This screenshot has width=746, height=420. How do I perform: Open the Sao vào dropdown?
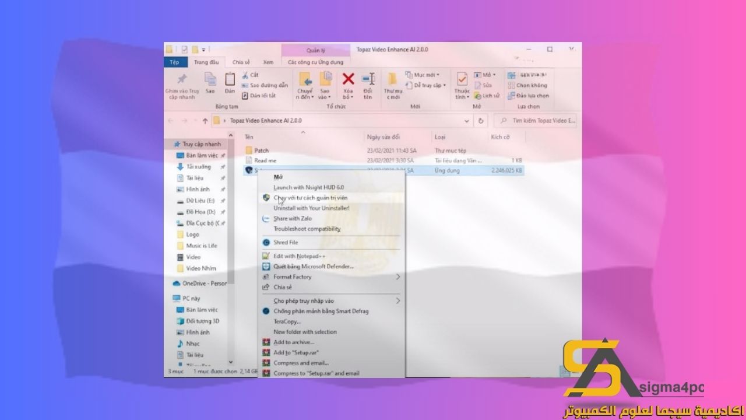pos(325,94)
